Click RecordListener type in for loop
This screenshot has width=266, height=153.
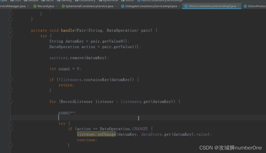(77, 101)
